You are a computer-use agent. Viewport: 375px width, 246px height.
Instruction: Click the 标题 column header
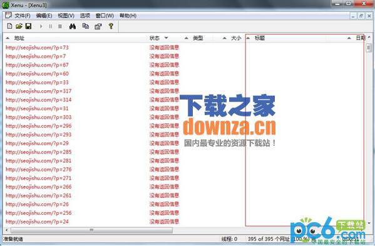[x=260, y=38]
